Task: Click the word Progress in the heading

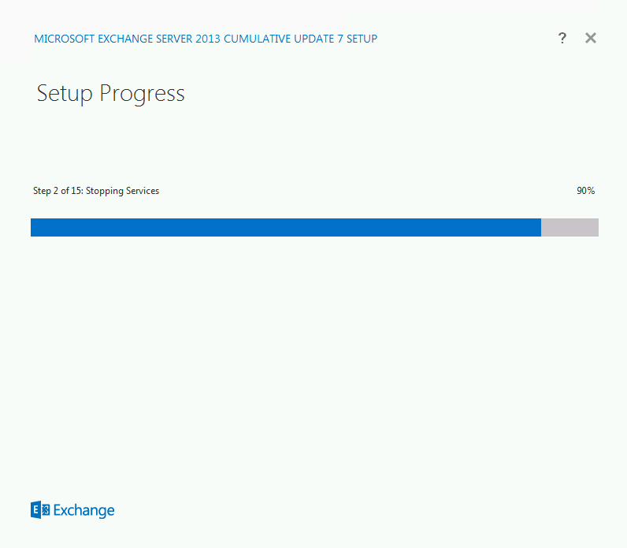Action: click(142, 95)
